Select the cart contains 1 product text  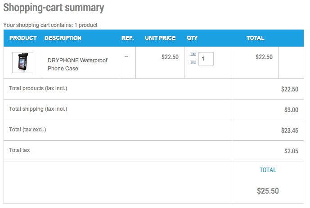(50, 25)
